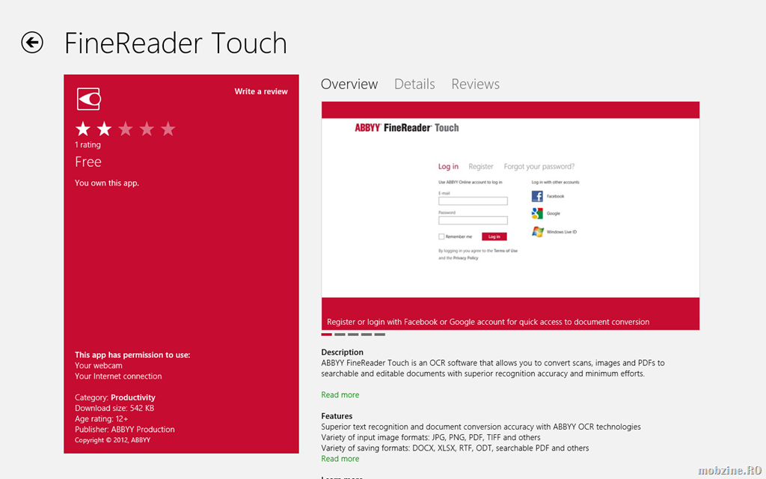Toggle the Remember me checkbox

click(441, 237)
